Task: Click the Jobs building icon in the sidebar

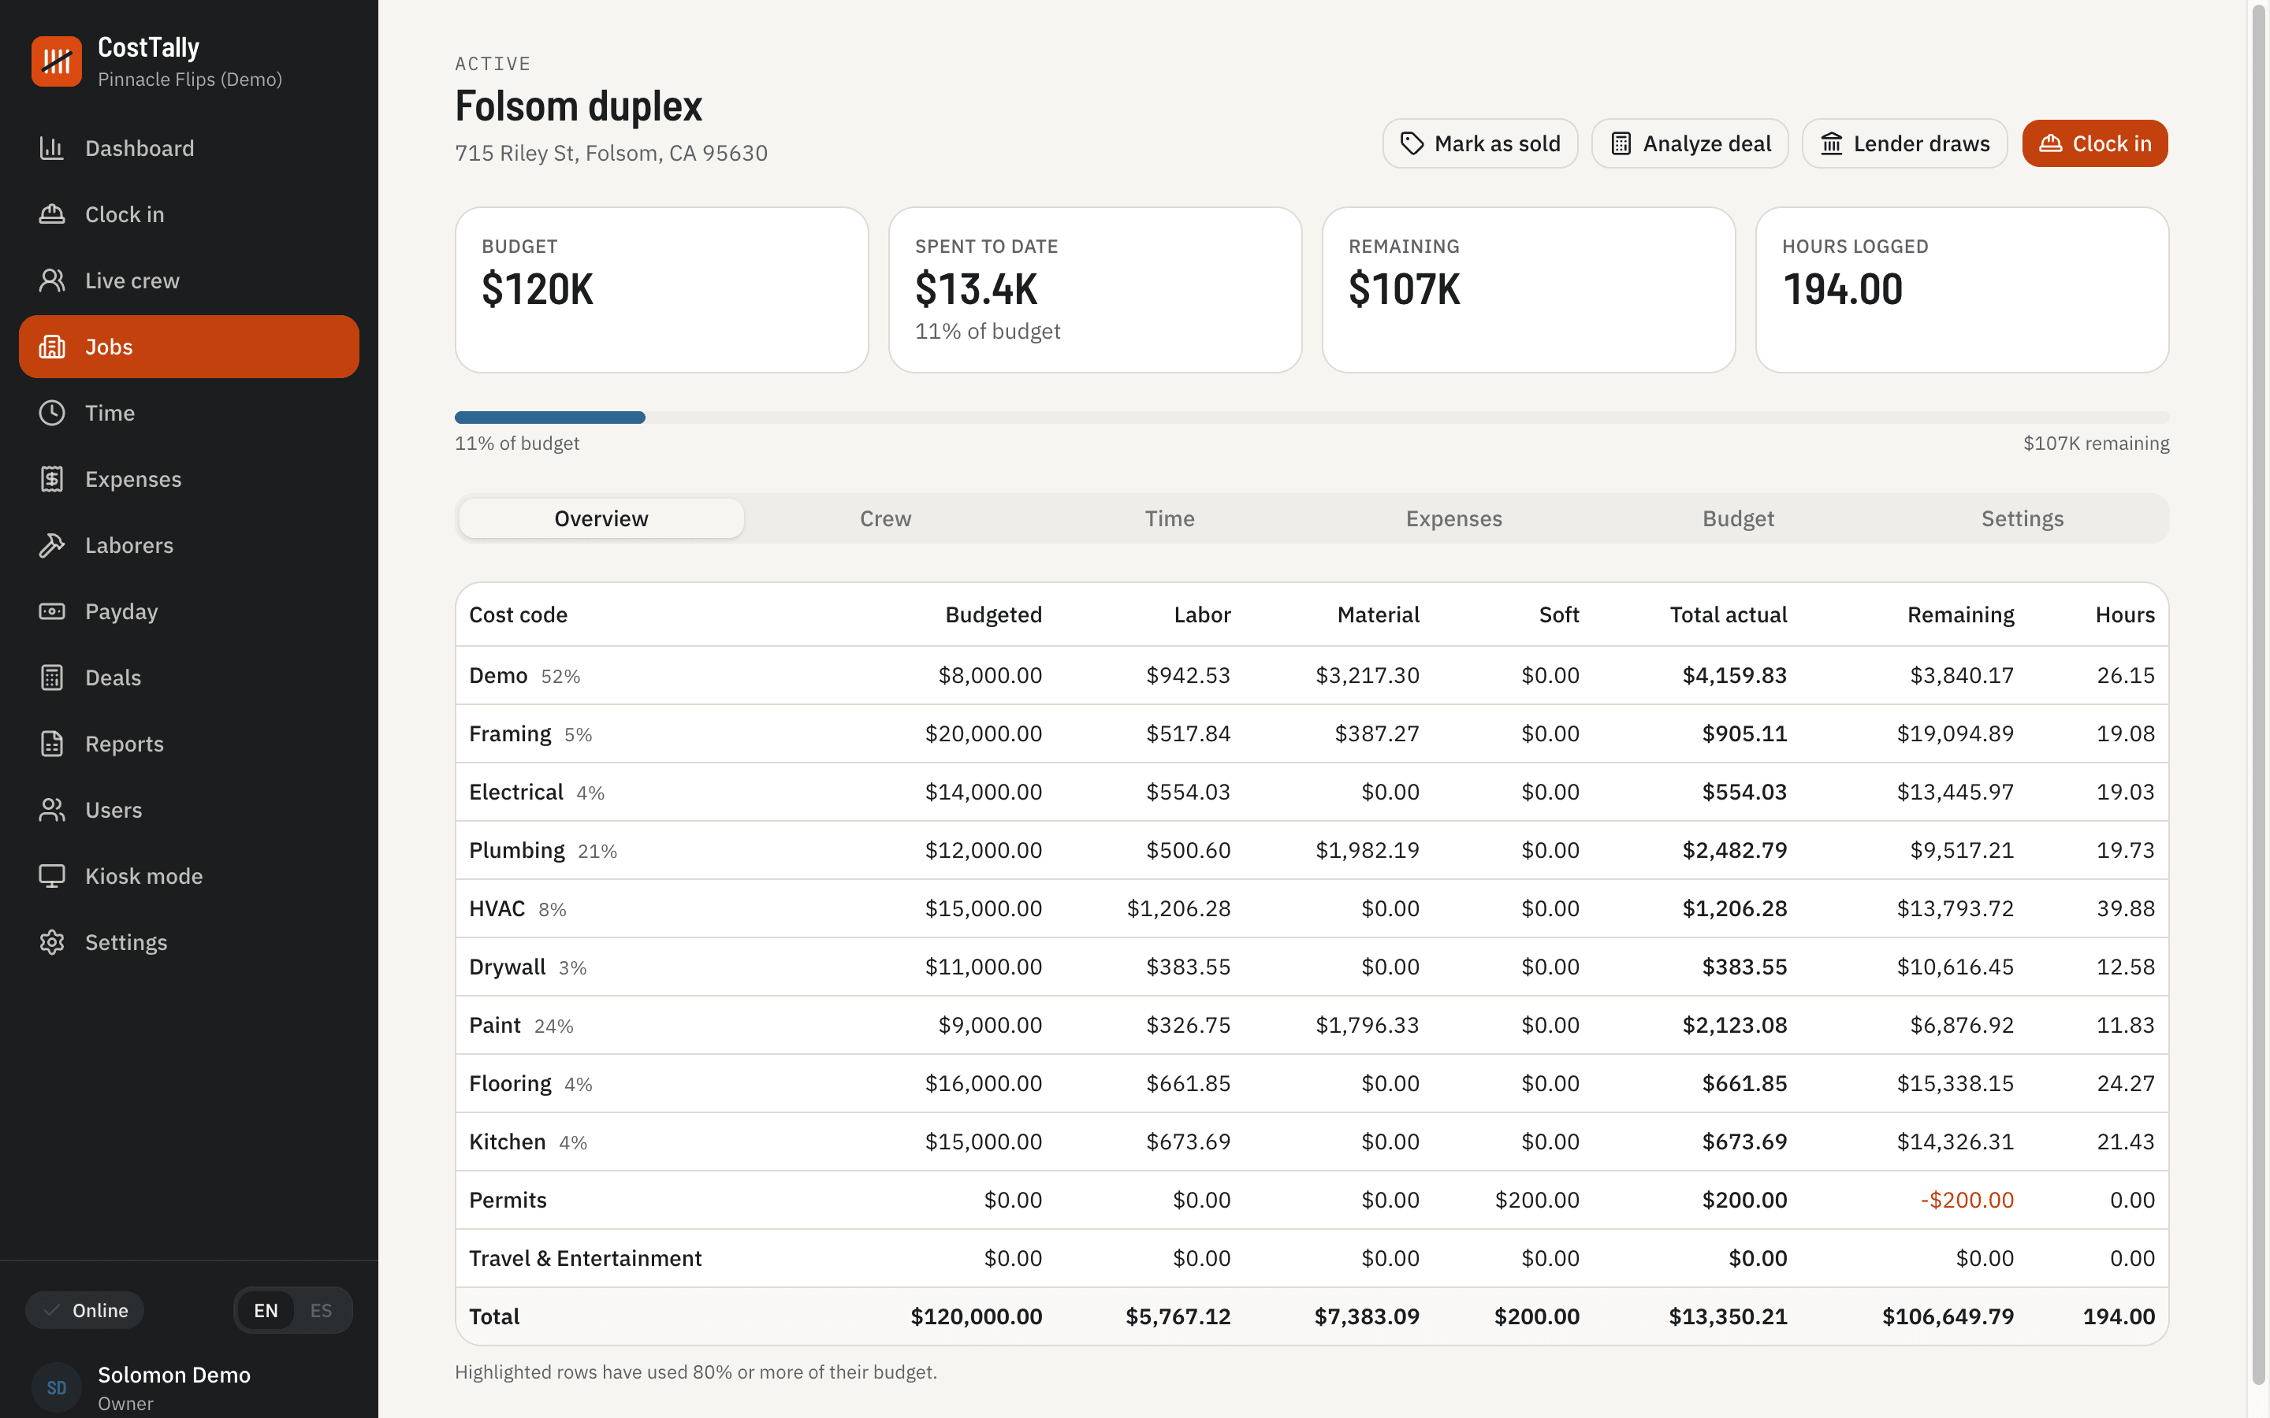Action: (51, 347)
